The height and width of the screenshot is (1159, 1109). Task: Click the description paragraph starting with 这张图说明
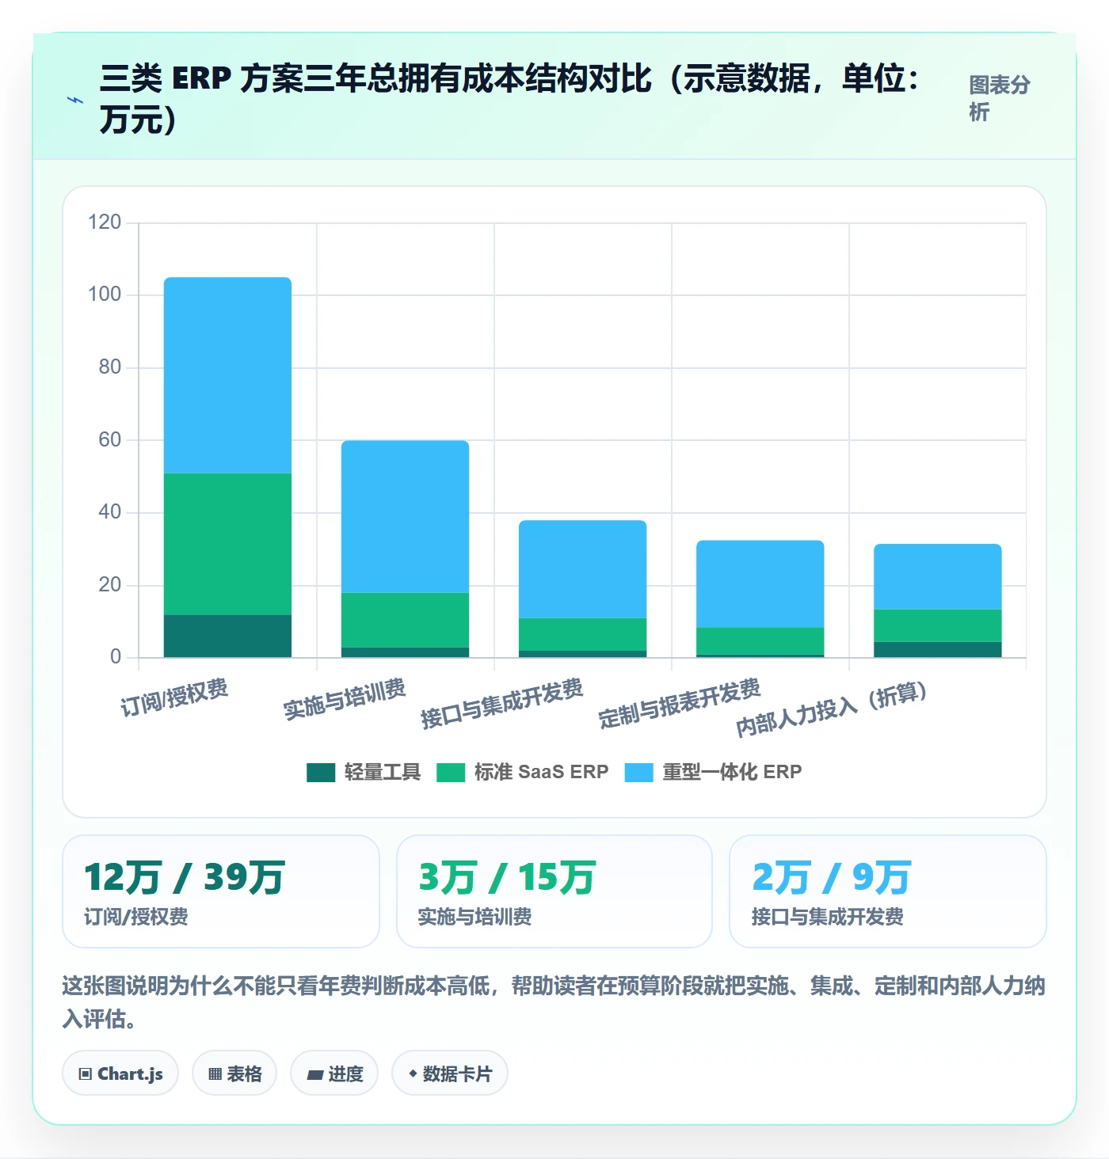pos(554,1001)
